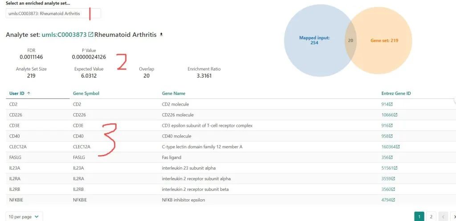Click the Analyte Set Size value 219
Screen dimensions: 456x221
(31, 76)
